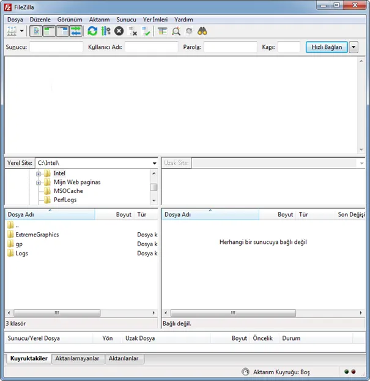Toggle message log display icon

coord(36,31)
